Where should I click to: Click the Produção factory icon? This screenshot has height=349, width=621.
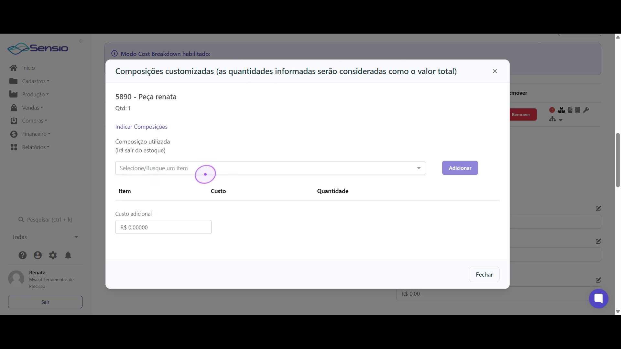14,94
